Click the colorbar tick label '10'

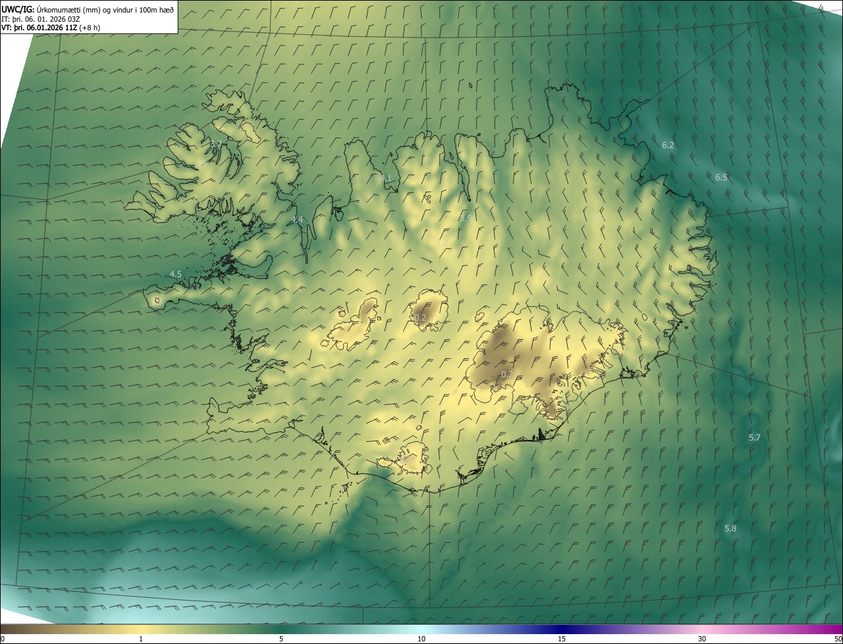[x=421, y=639]
